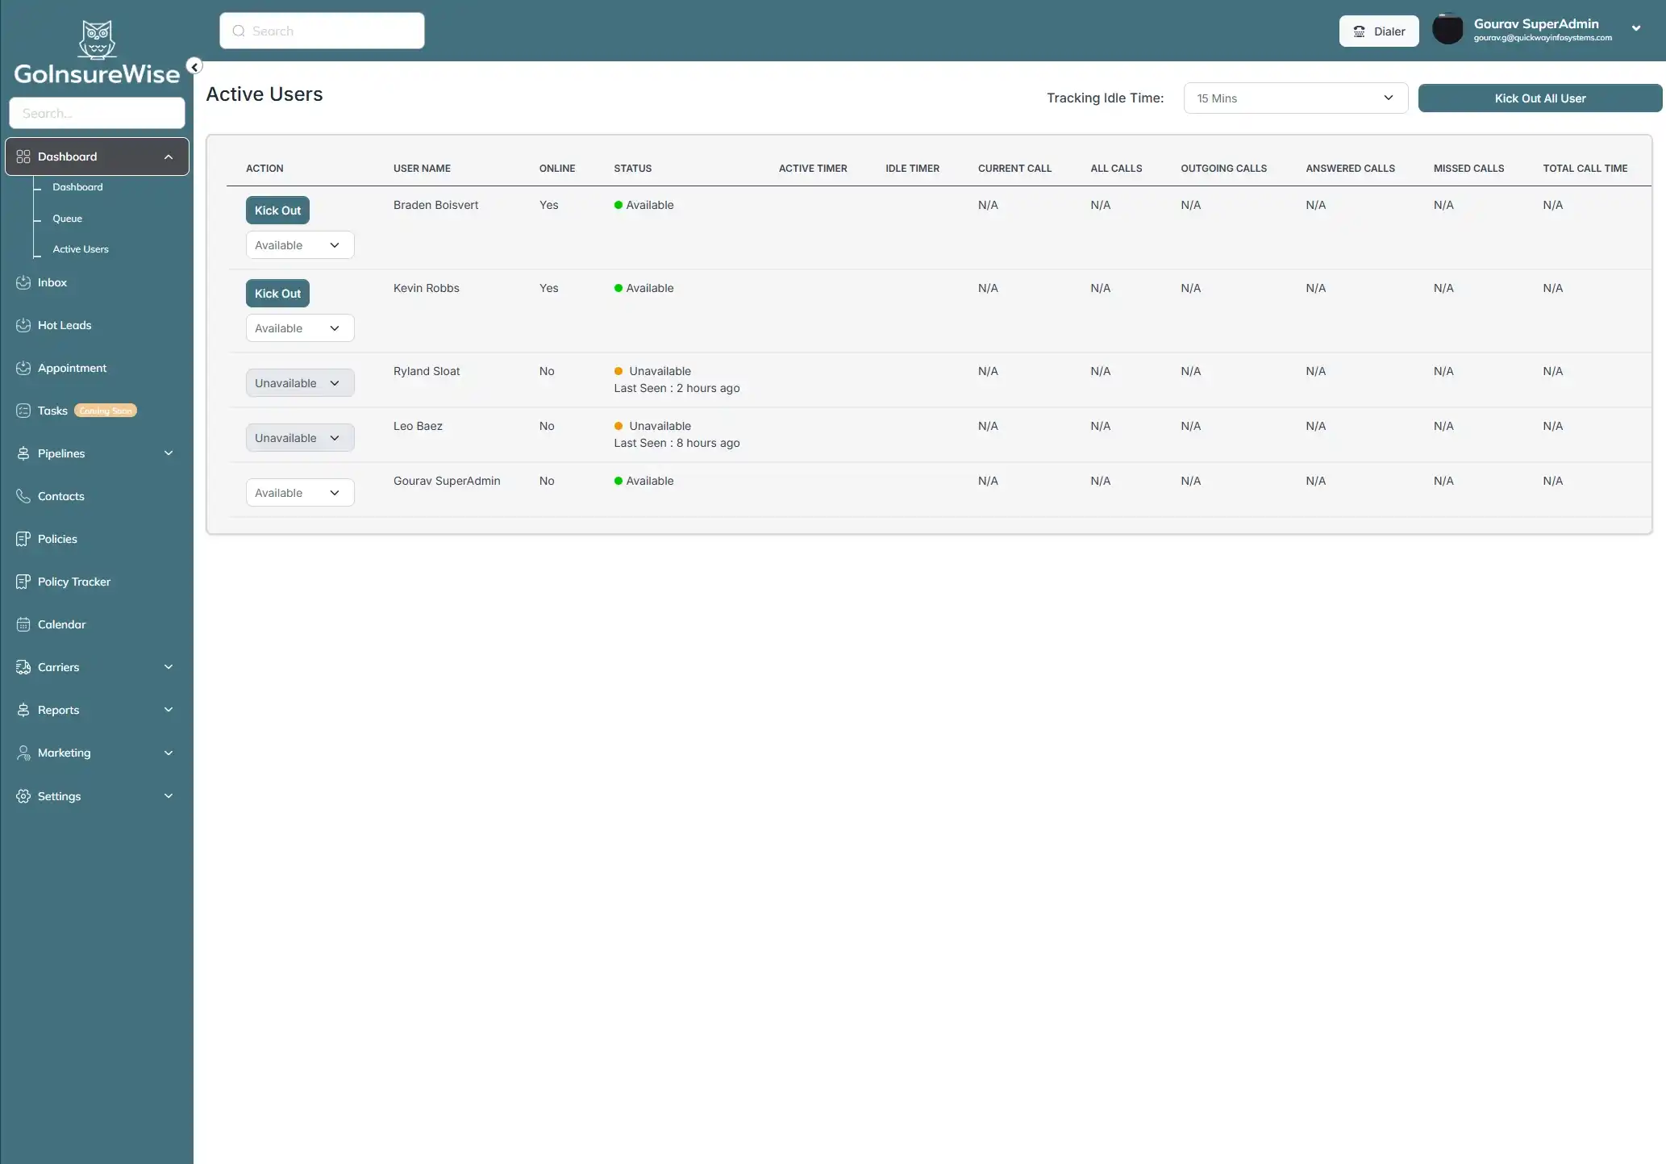Open the Dialer
Image resolution: width=1666 pixels, height=1164 pixels.
[x=1379, y=31]
